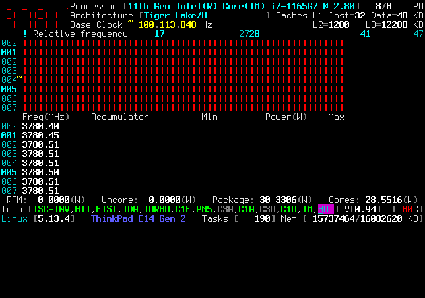Screen dimensions: 425x298
Task: Click the yellow tilde beside CPU 004 bar
Action: tap(20, 78)
